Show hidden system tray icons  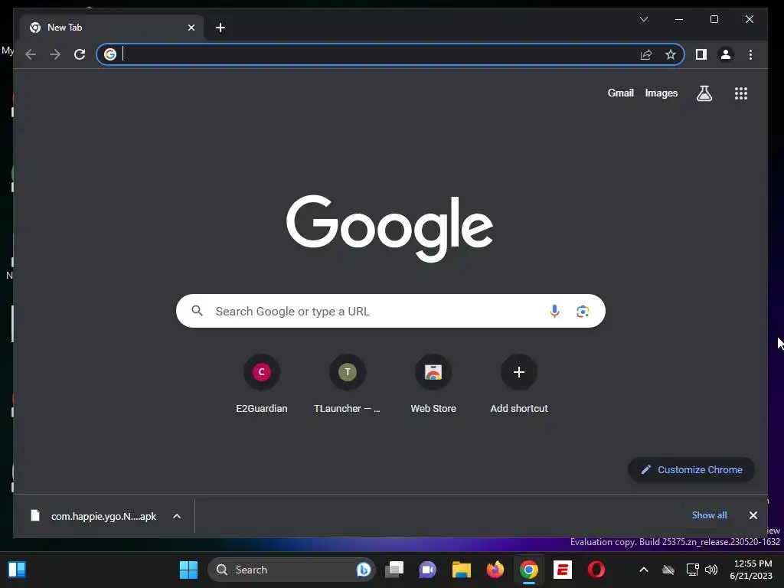pos(644,570)
